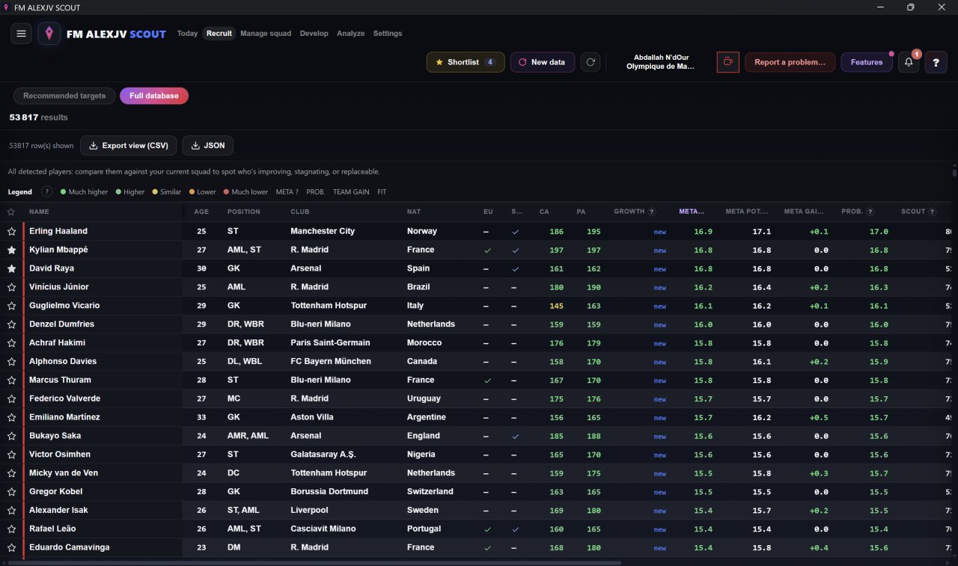Click Manchester City club cell
Image resolution: width=958 pixels, height=566 pixels.
point(323,232)
